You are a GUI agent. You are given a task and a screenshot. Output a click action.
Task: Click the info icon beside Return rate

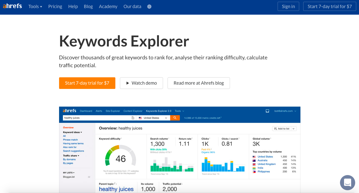(x=192, y=138)
